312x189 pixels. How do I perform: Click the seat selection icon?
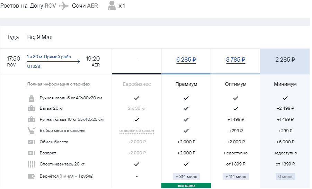pos(32,130)
